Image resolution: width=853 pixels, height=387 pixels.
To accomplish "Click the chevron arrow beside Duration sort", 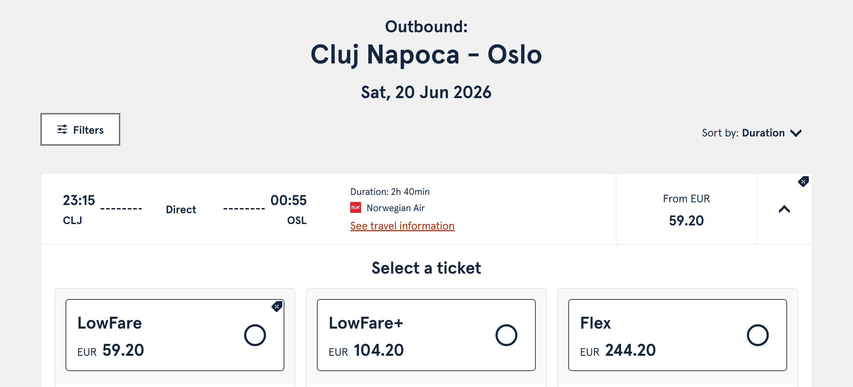I will pyautogui.click(x=796, y=133).
